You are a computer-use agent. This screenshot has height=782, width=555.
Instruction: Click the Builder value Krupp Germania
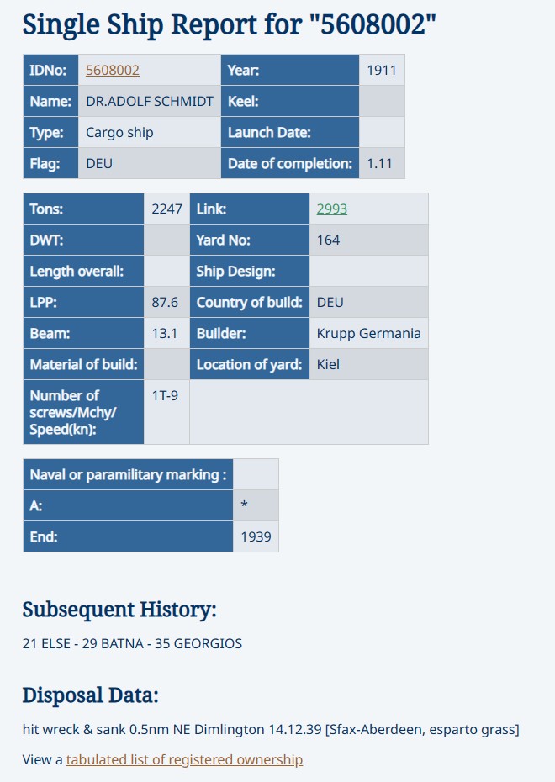coord(368,334)
